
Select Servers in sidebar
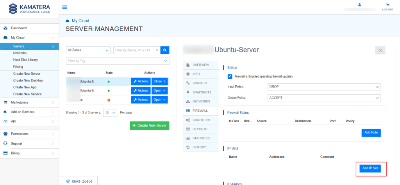tap(30, 46)
